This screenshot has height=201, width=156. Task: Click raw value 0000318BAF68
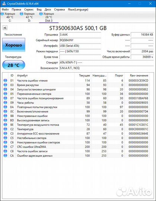(x=138, y=98)
